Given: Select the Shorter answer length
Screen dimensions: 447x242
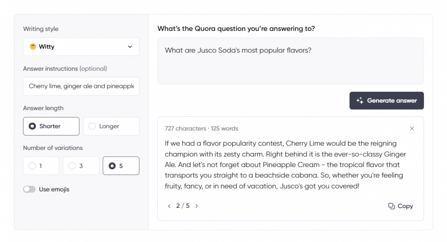Looking at the screenshot, I should [51, 126].
